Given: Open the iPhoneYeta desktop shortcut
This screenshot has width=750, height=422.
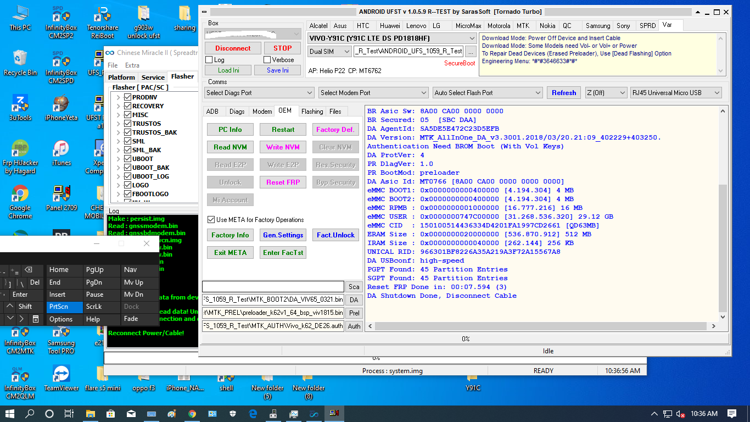Looking at the screenshot, I should pyautogui.click(x=61, y=108).
